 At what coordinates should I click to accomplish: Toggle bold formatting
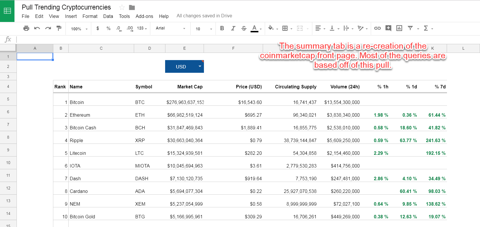pos(222,28)
